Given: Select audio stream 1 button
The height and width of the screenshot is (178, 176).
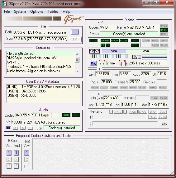Looking at the screenshot, I should pos(8,128).
